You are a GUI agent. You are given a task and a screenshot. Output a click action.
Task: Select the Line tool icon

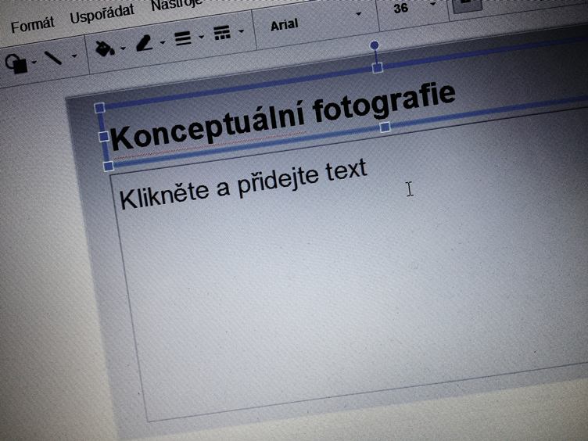pyautogui.click(x=53, y=58)
